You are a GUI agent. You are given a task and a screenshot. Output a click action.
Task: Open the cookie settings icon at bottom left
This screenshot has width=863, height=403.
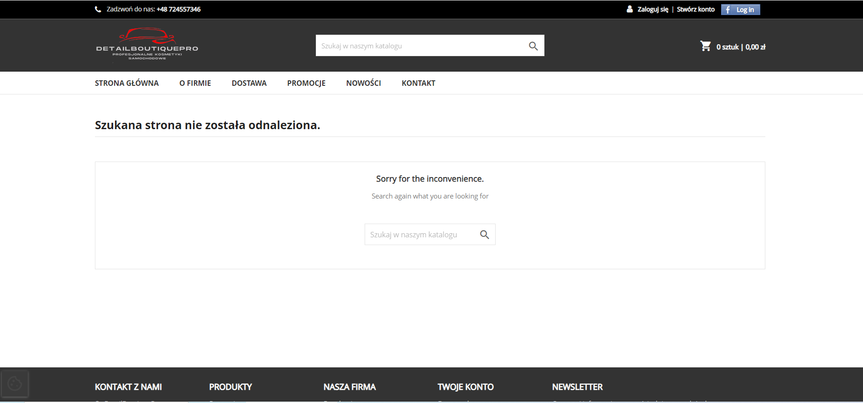(15, 384)
